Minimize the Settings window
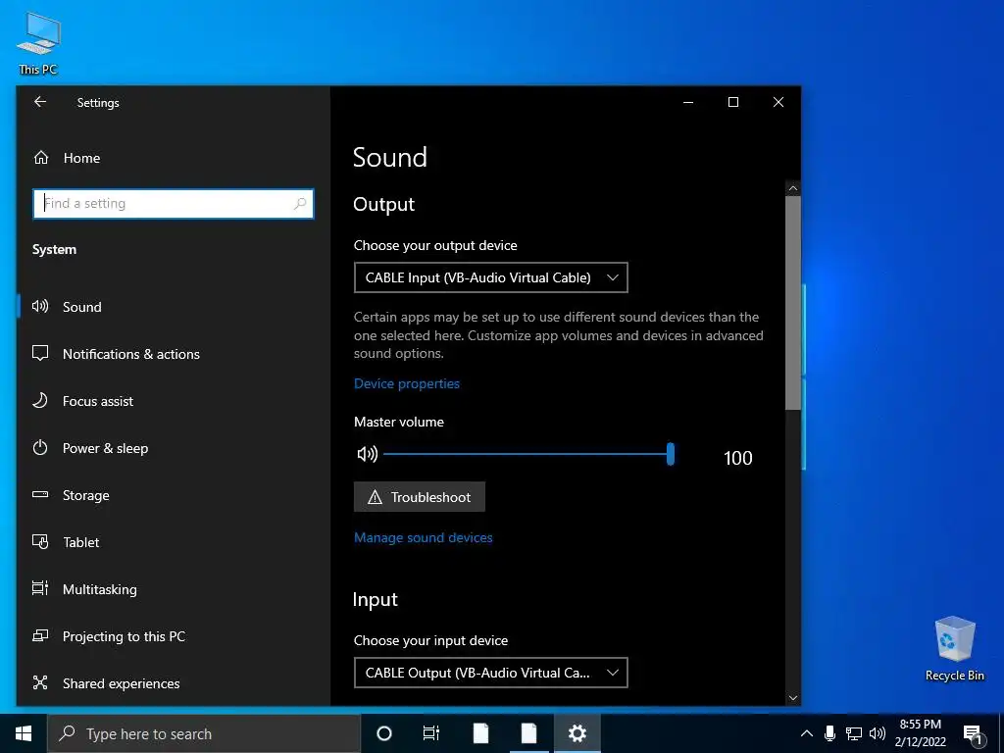 pos(688,102)
